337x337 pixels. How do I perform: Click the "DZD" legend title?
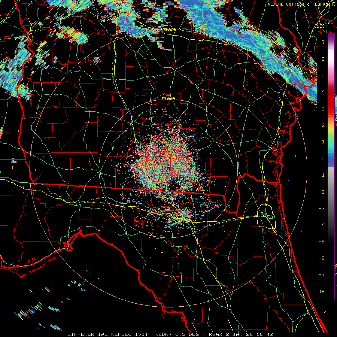[329, 22]
